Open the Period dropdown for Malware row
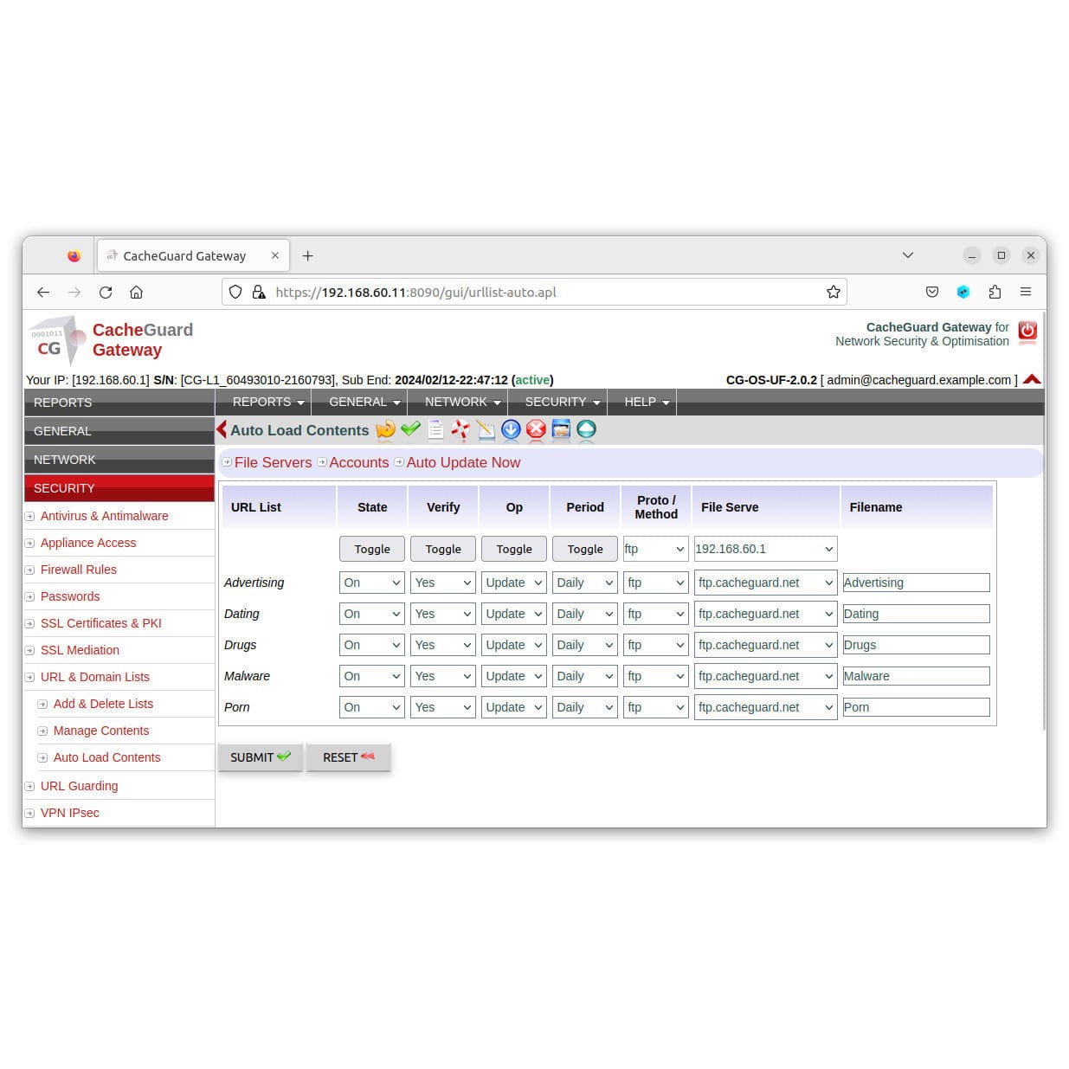The image size is (1069, 1069). coord(584,676)
